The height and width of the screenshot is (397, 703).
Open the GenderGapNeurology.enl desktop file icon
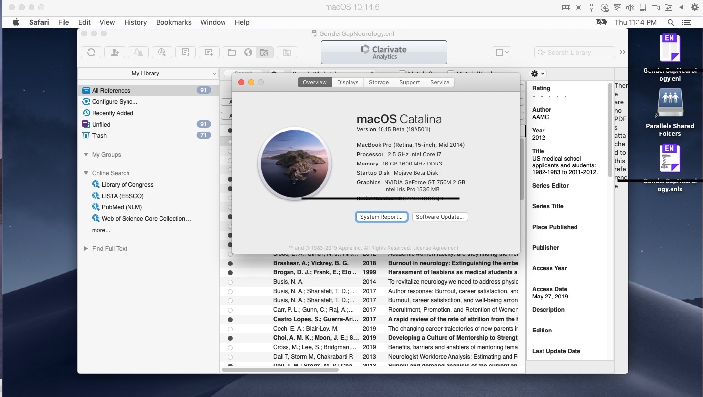(x=670, y=49)
